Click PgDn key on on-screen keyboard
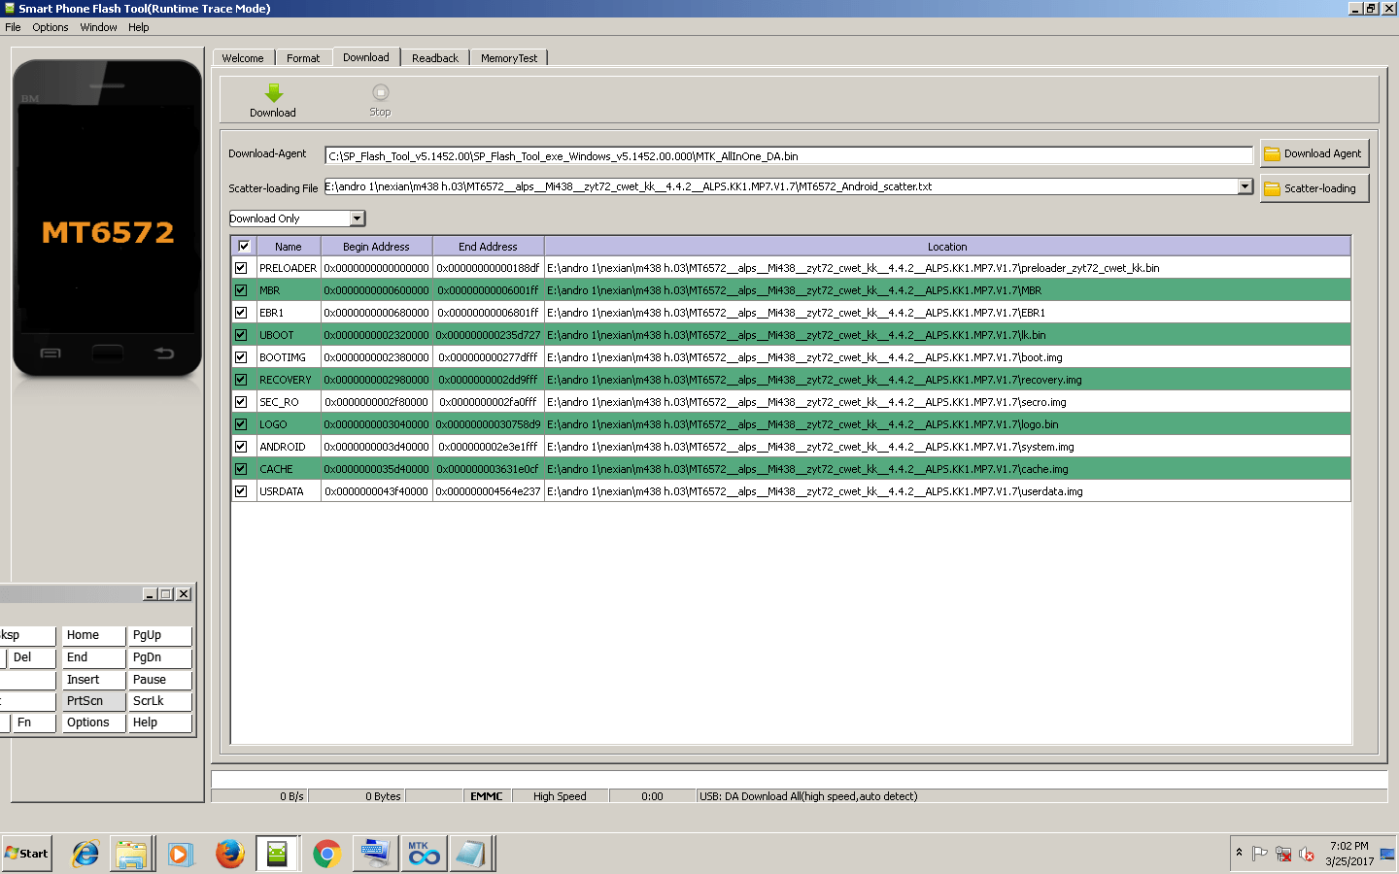 [159, 657]
